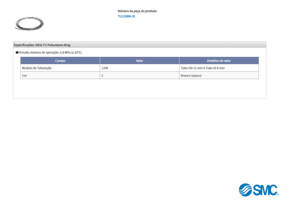292x206 pixels.
Task: Click the 'Tubo OD 12 mm X Tubo ID 8 mm' cell
Action: click(202, 68)
